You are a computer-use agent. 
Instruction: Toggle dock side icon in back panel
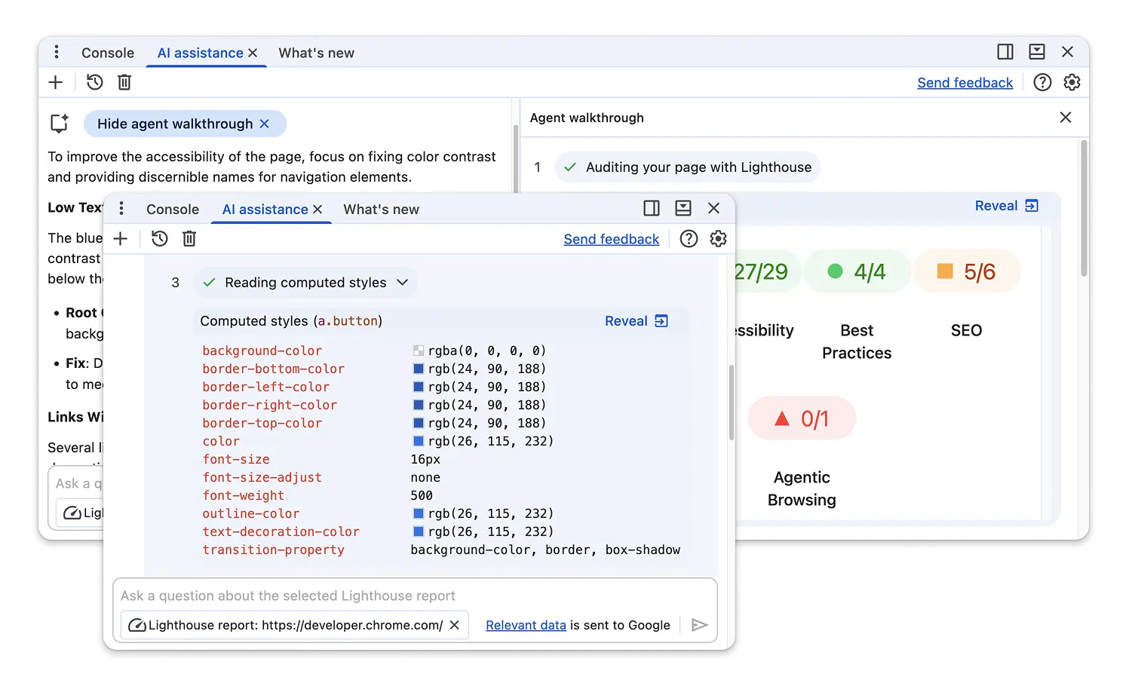1005,52
